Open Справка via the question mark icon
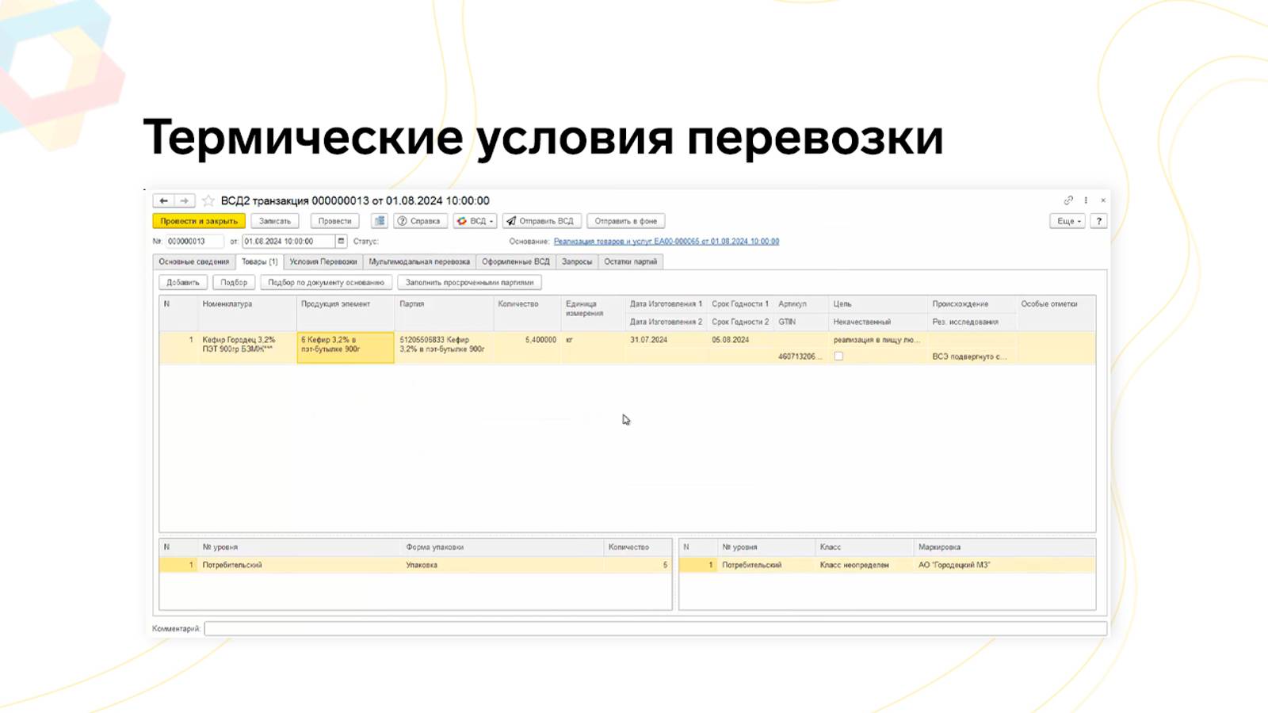This screenshot has width=1268, height=713. point(400,221)
